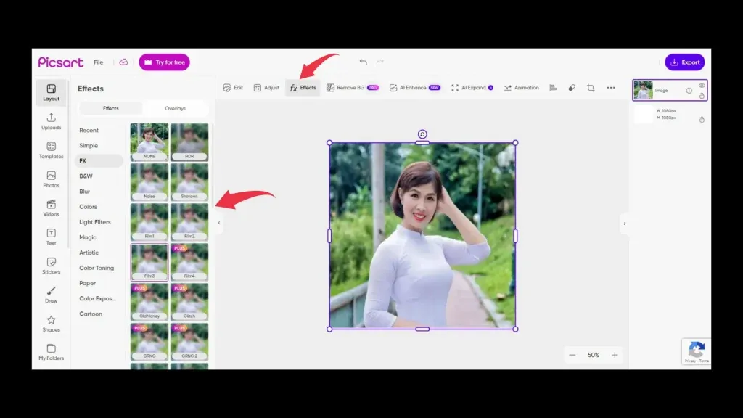Open the Shapes sidebar panel
The height and width of the screenshot is (418, 743).
(x=52, y=324)
